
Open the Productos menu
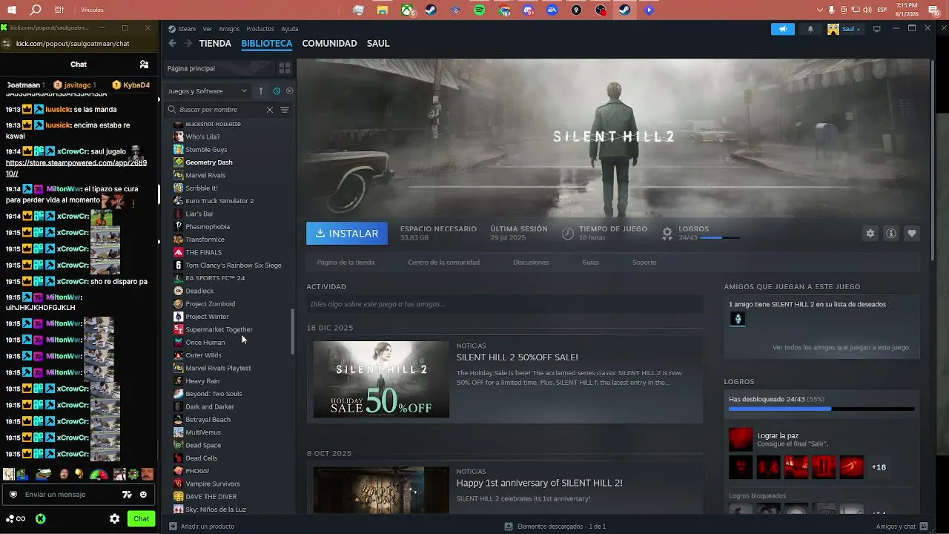(x=260, y=29)
